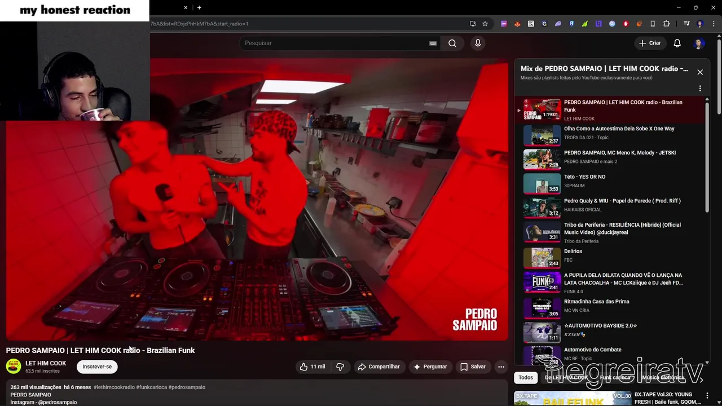
Task: Click the #funkcarioca hashtag
Action: tap(151, 387)
